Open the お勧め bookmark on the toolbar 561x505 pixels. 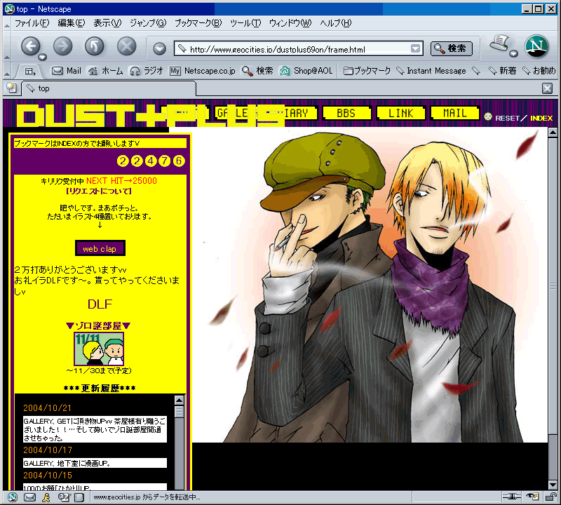[x=539, y=71]
